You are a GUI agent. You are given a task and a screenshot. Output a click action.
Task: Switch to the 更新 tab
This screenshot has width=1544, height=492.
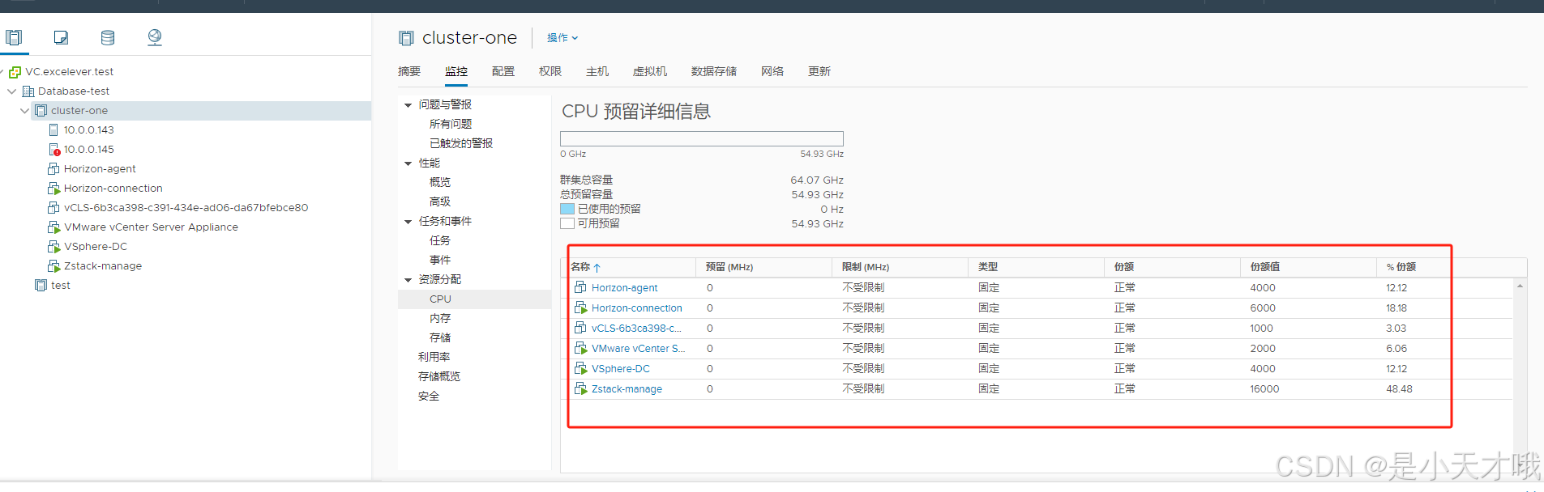point(819,71)
